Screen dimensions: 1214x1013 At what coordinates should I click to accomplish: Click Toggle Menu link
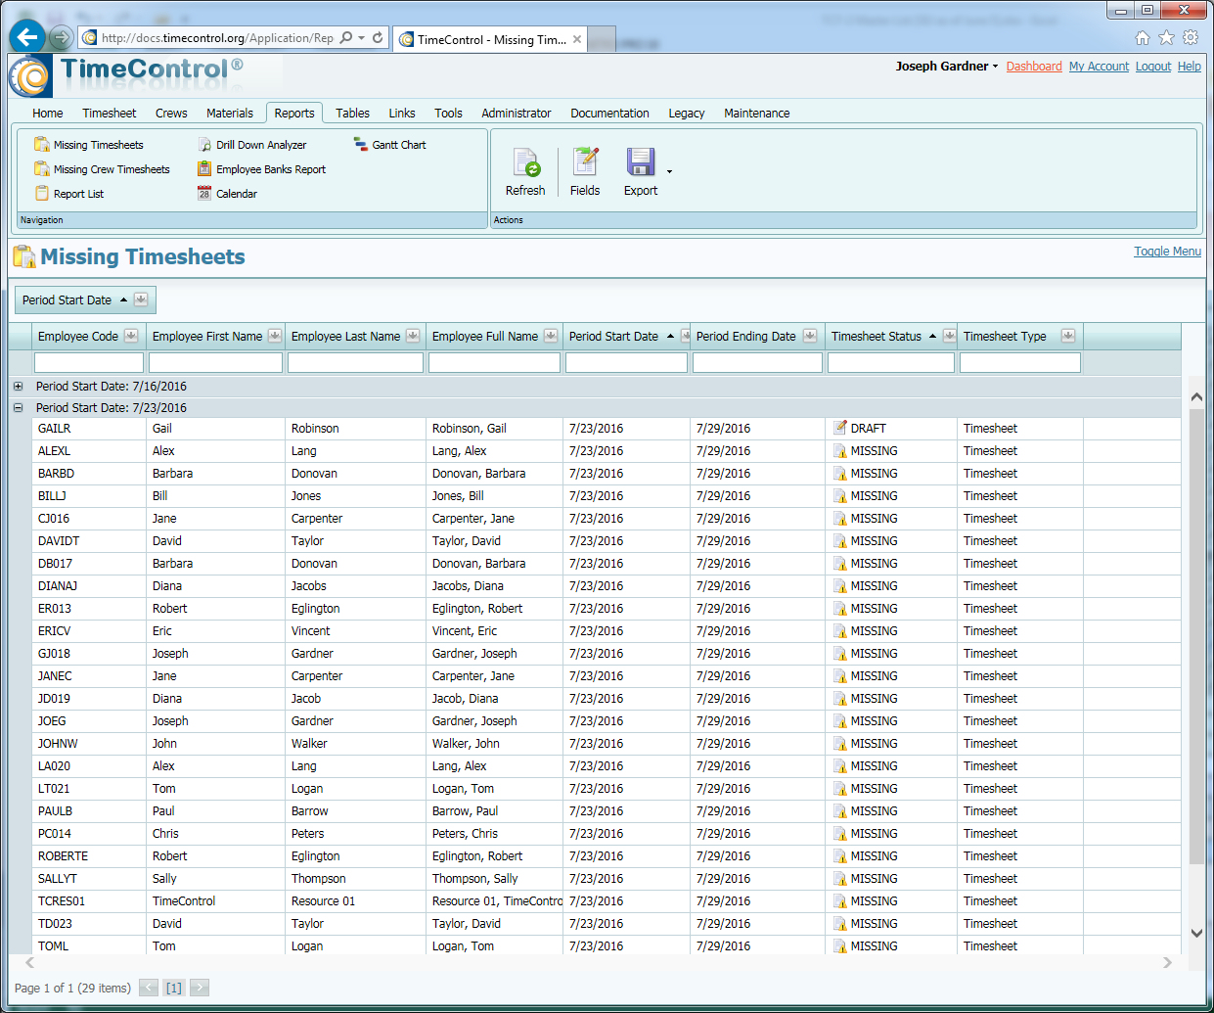[1168, 252]
